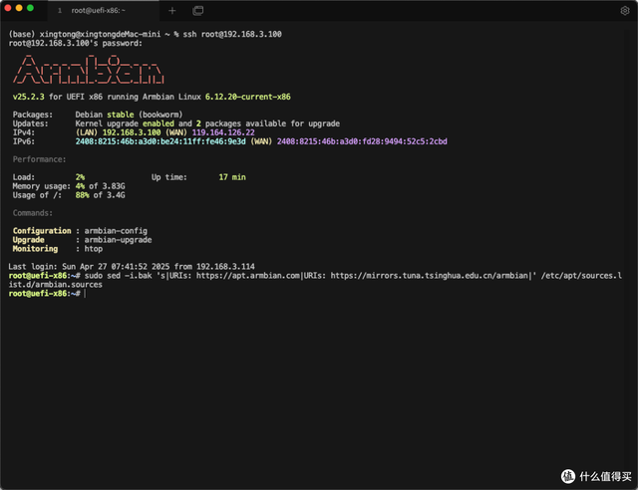Click the final root@uefi-x86 prompt cursor line
The width and height of the screenshot is (638, 490).
coord(47,294)
